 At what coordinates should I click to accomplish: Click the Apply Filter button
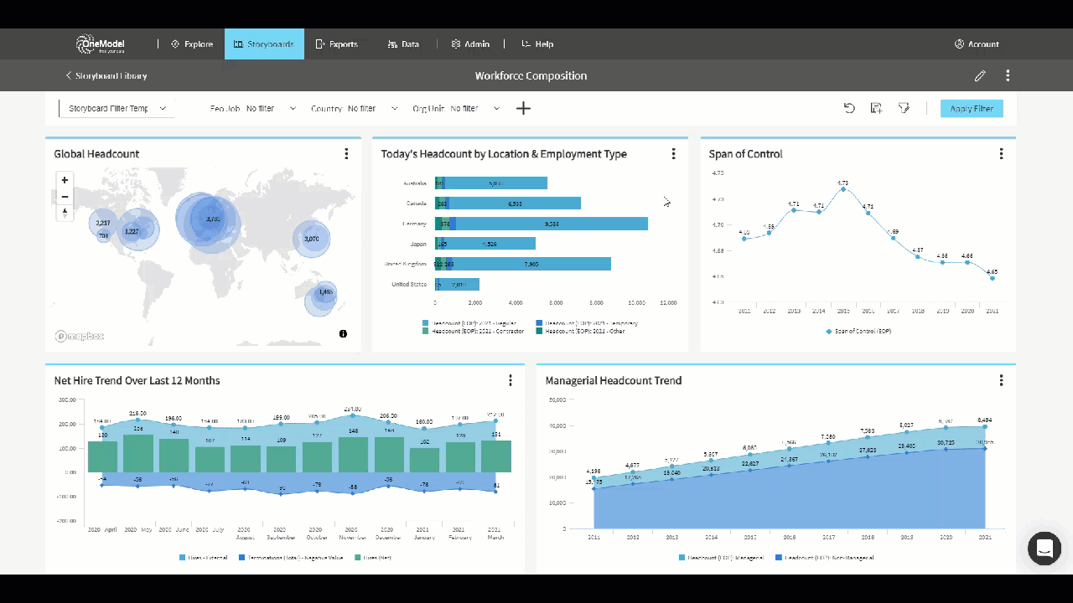click(x=971, y=108)
